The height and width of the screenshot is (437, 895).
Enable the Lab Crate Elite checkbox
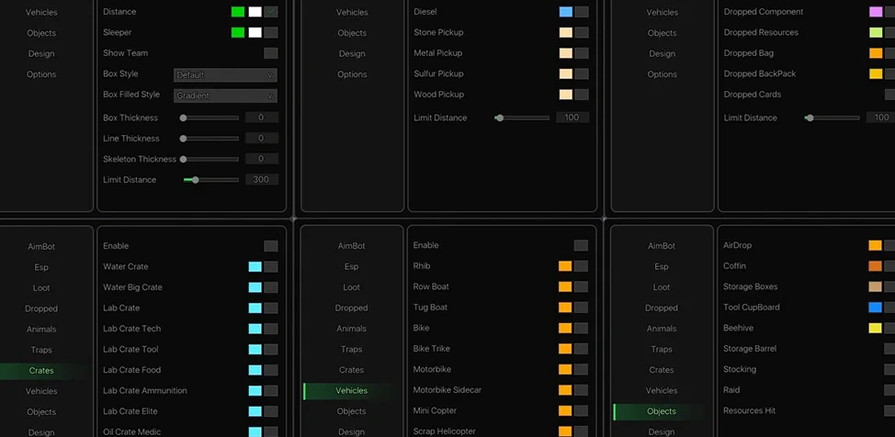coord(271,411)
